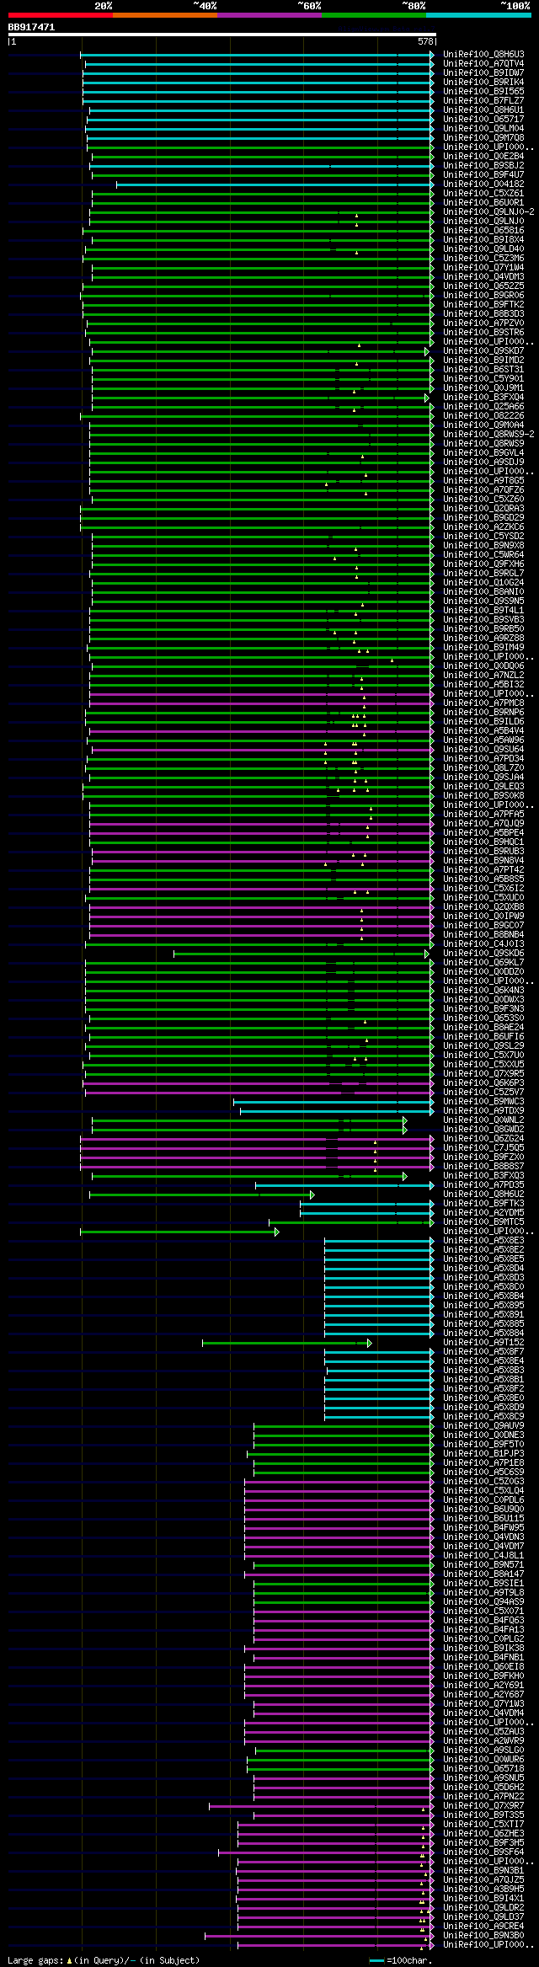539x1967 pixels.
Task: Click hit label UniRef100_O65718
Action: pyautogui.click(x=483, y=1768)
